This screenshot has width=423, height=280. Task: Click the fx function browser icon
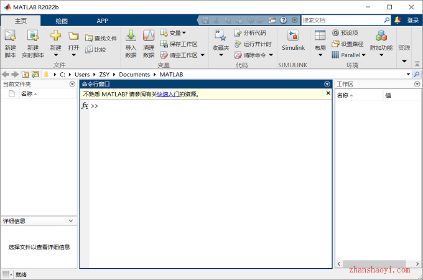(x=85, y=106)
